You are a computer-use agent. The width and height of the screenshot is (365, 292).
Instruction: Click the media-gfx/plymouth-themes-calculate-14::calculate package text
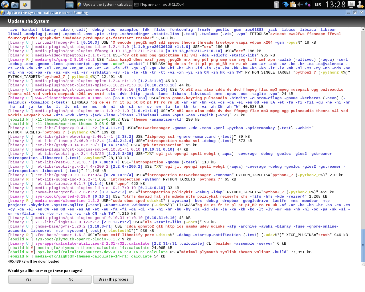pyautogui.click(x=94, y=248)
